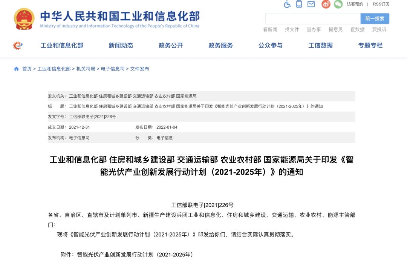Click the national emblem ministry logo
The height and width of the screenshot is (261, 407).
[x=24, y=17]
